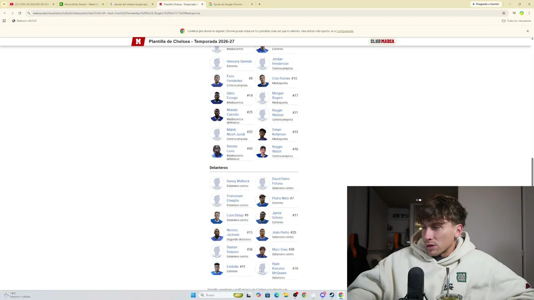Close the 'Ayuda de Google Chrome' tab
Viewport: 534px width, 300px height.
pos(252,4)
